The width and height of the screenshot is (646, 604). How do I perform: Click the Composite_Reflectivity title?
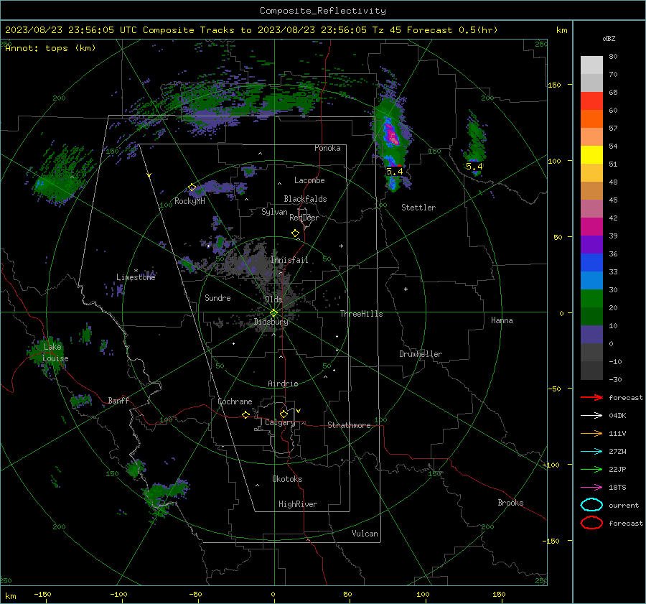(x=323, y=11)
